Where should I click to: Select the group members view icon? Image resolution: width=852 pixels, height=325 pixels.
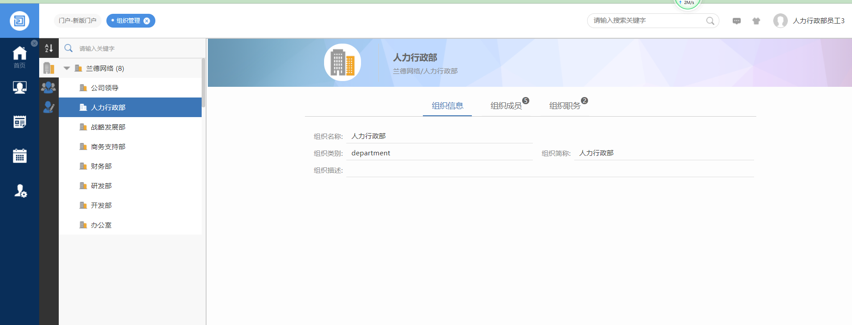click(49, 87)
